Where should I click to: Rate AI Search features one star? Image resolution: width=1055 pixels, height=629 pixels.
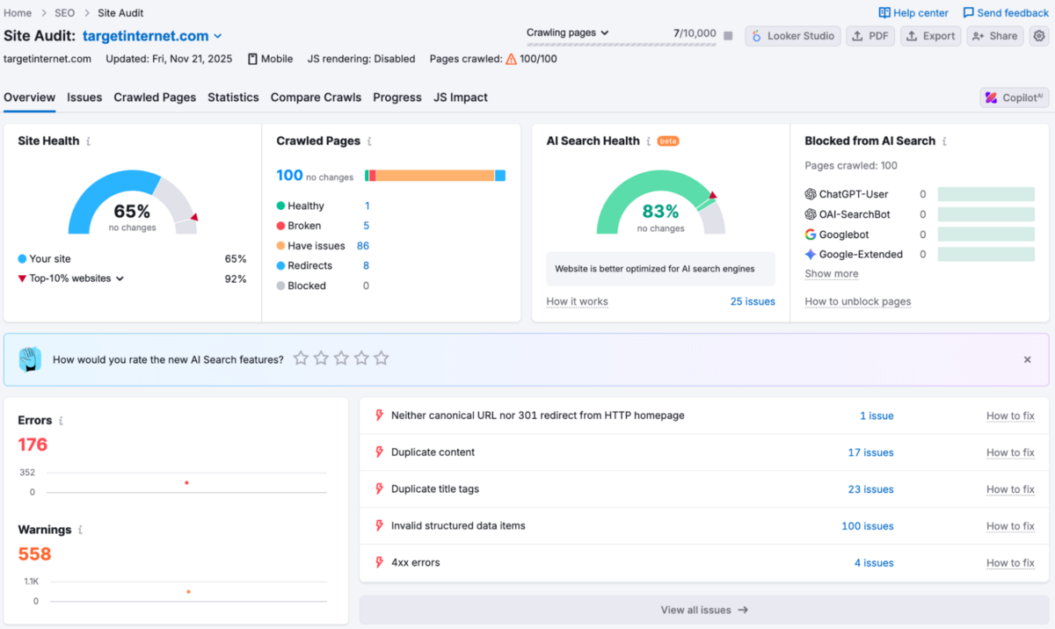[301, 358]
